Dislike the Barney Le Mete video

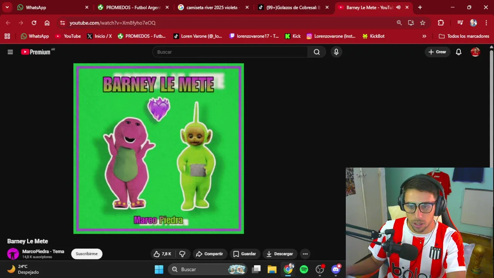pos(182,254)
